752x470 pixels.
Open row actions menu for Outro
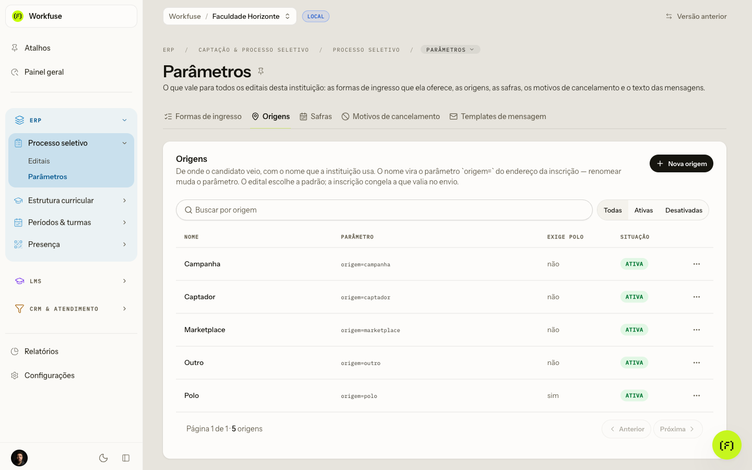tap(697, 363)
